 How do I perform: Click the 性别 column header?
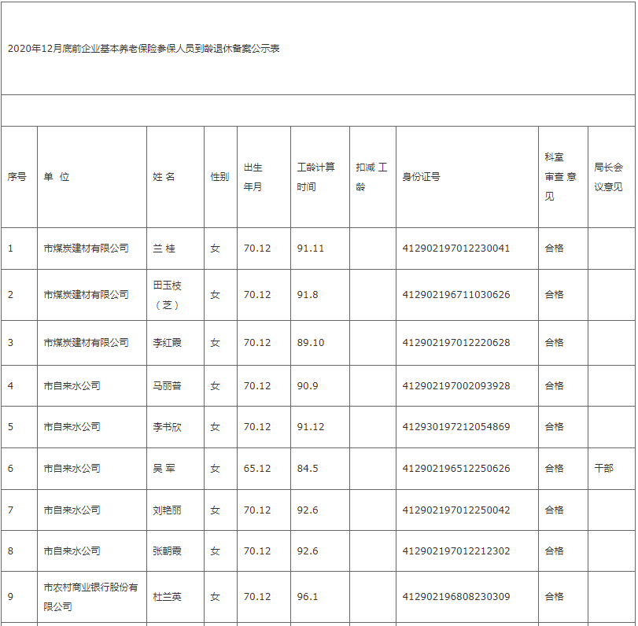[x=219, y=177]
